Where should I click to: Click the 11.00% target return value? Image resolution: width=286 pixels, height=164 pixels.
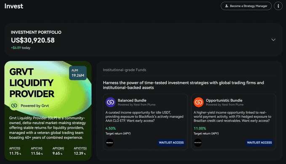tap(200, 129)
